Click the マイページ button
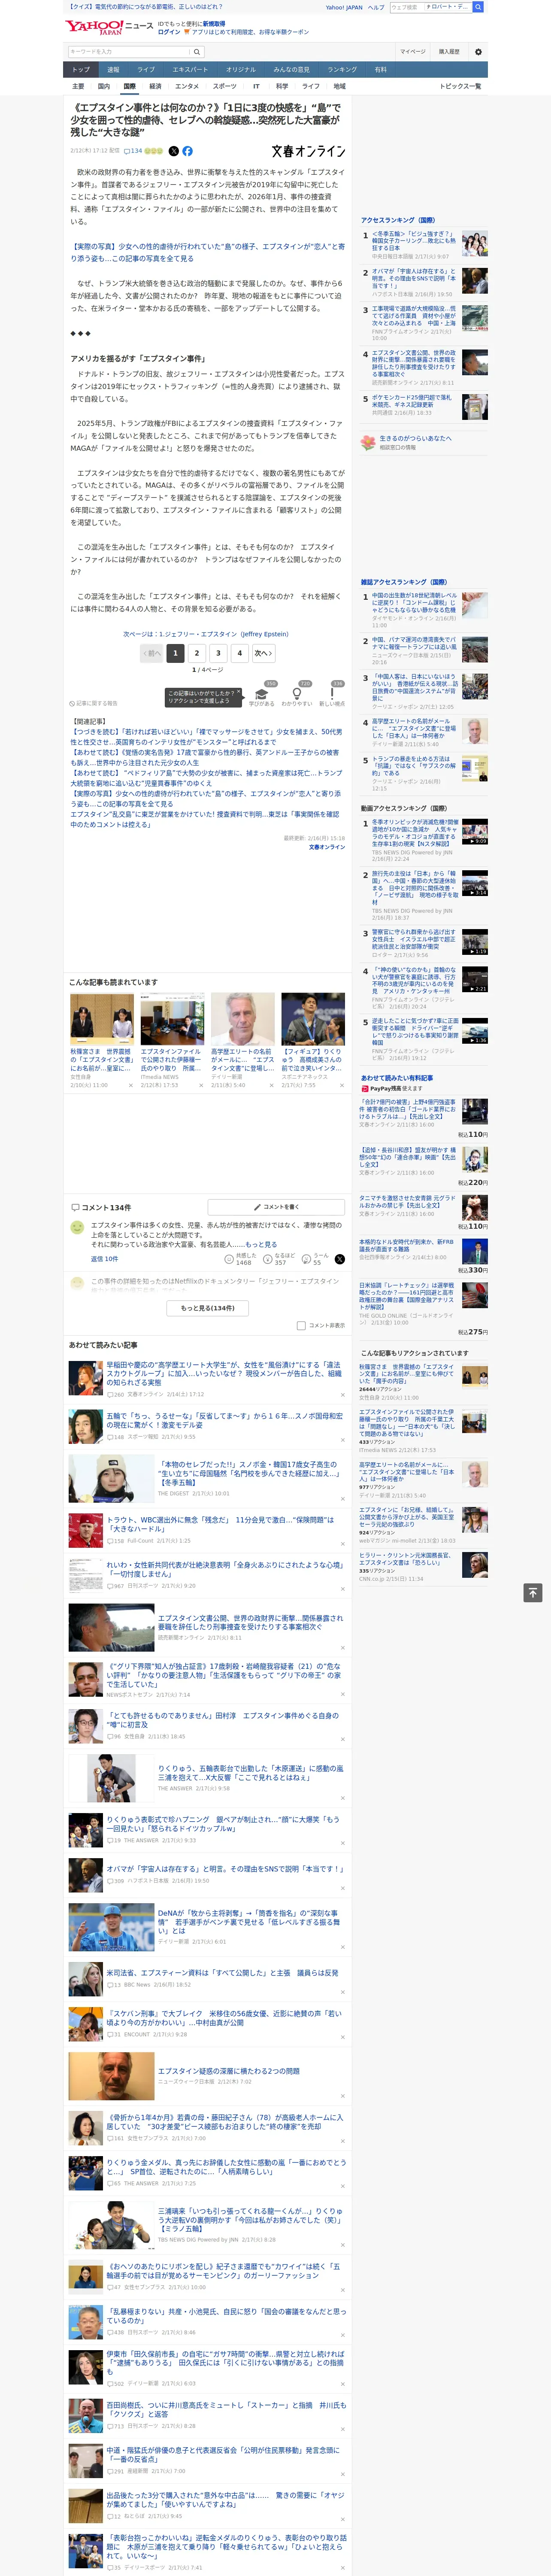The height and width of the screenshot is (2576, 551). [x=413, y=52]
